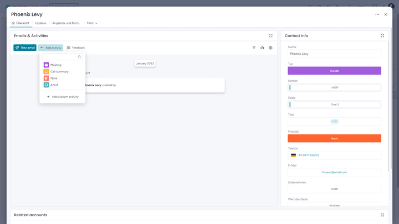399x224 pixels.
Task: Open the activities filter icon
Action: 254,48
